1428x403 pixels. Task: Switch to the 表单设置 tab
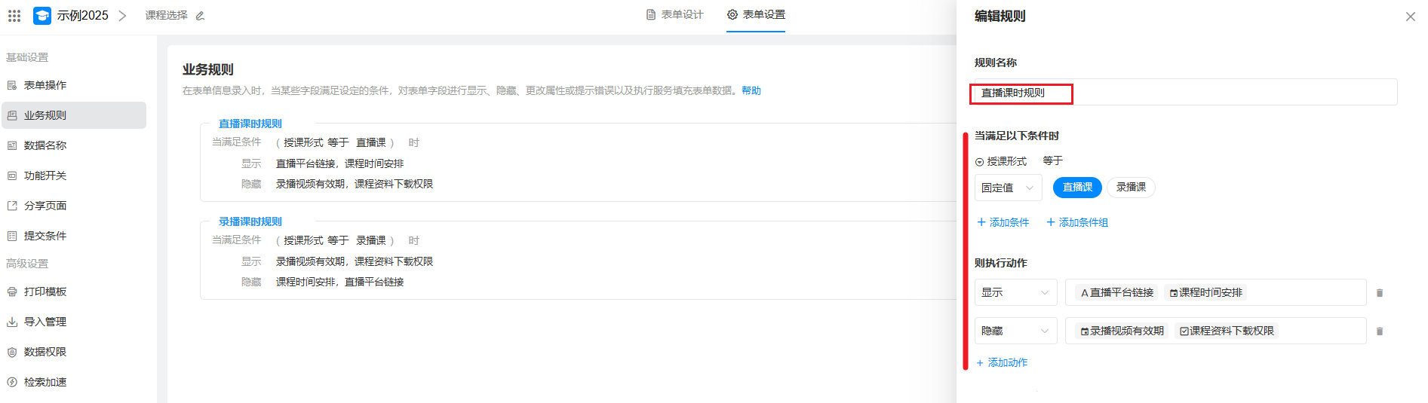point(756,15)
